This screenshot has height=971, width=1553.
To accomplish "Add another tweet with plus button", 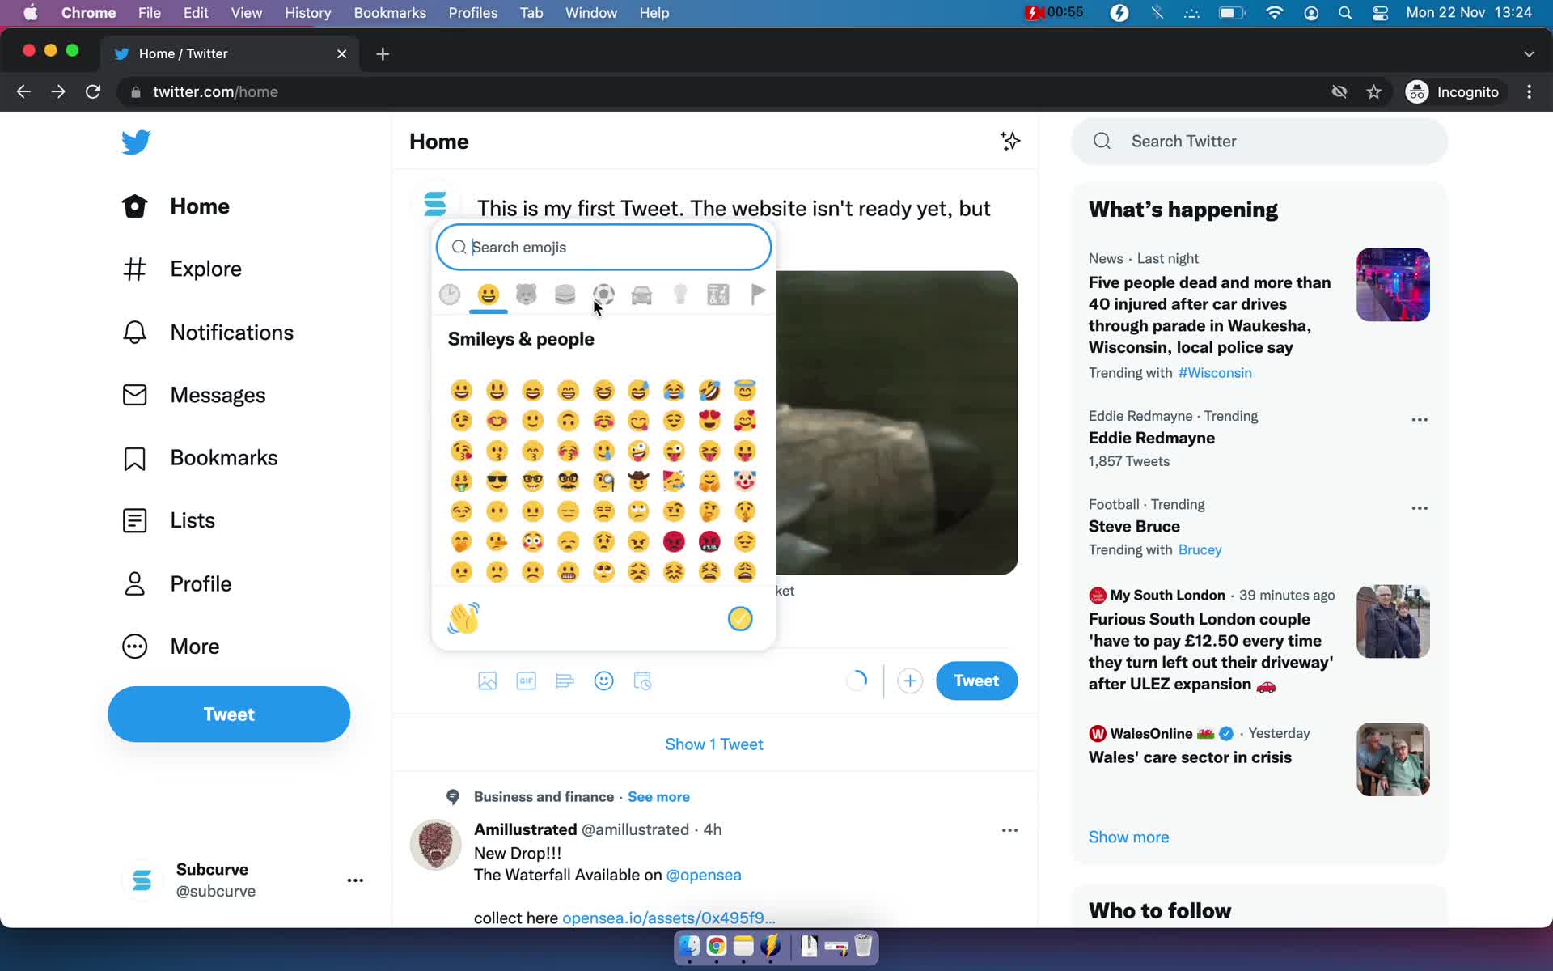I will click(x=910, y=681).
